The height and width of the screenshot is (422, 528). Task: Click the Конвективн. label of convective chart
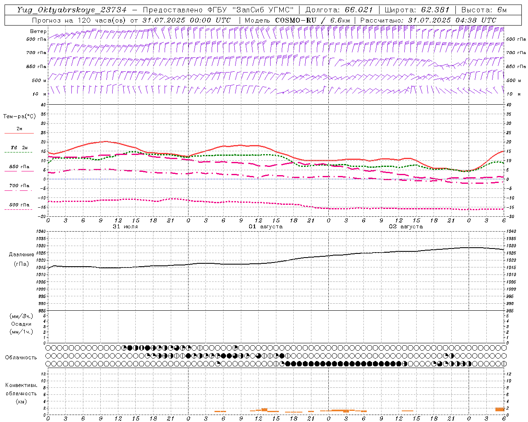tap(21, 385)
